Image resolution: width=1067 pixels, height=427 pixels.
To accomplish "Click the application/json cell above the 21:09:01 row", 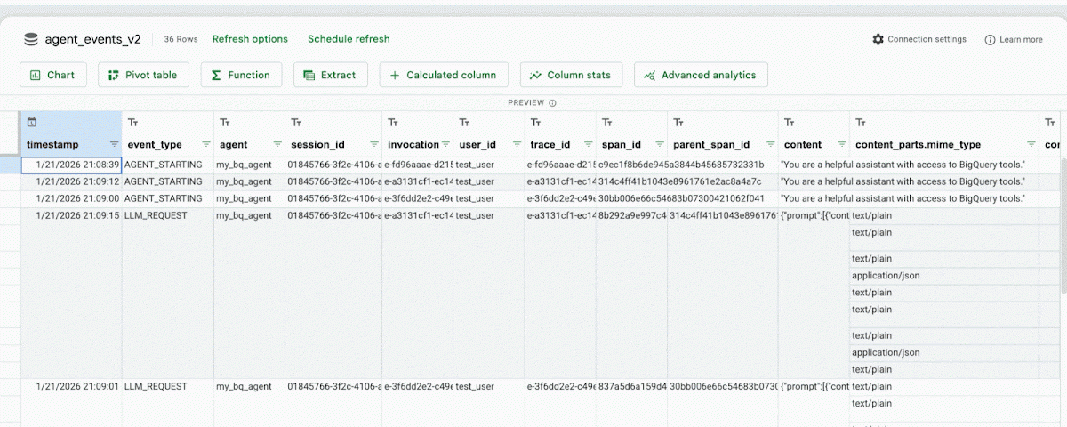I will coord(943,353).
